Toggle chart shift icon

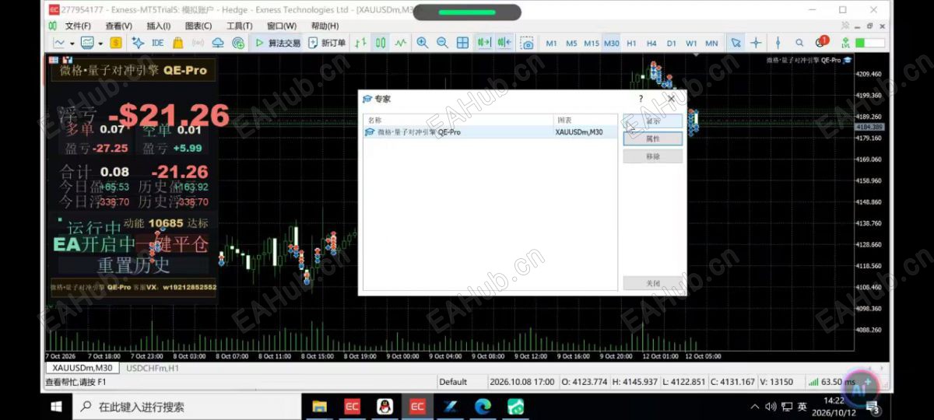click(504, 43)
